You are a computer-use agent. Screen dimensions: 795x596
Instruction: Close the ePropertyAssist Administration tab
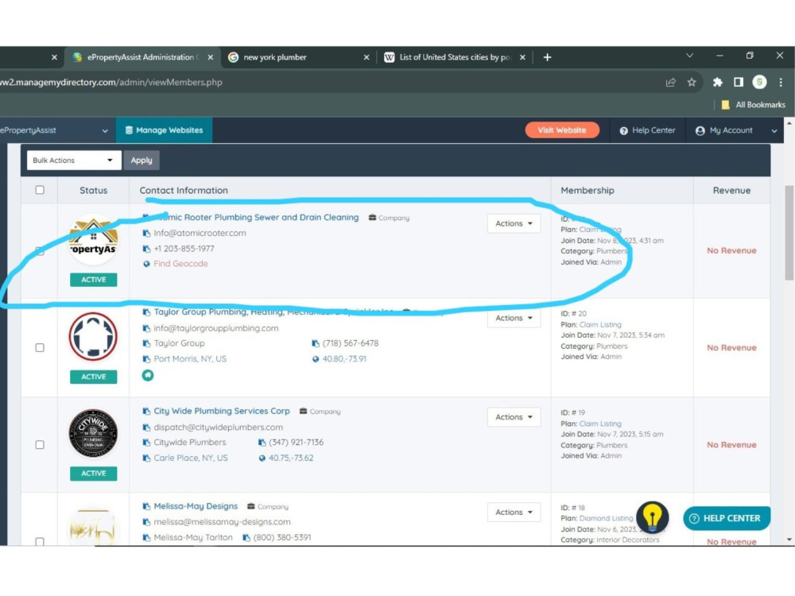211,57
